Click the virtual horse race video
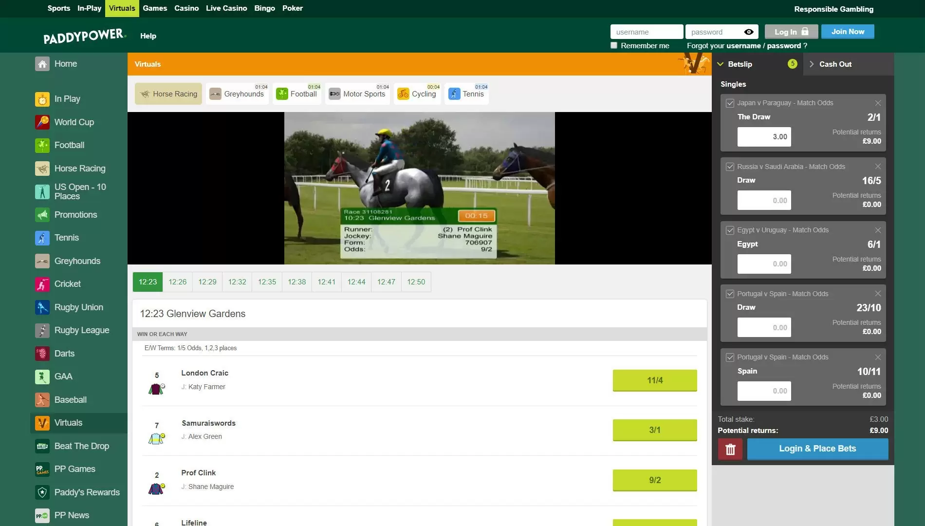 (x=419, y=188)
